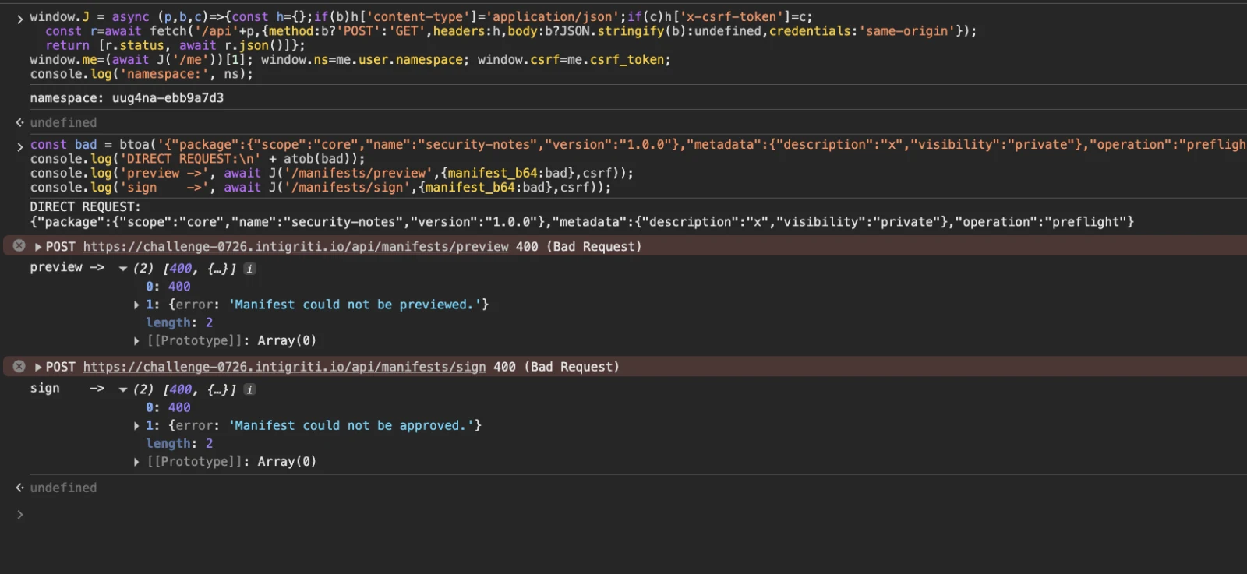This screenshot has width=1247, height=574.
Task: Click the '400 (Bad Request)' text on sign row
Action: tap(556, 367)
